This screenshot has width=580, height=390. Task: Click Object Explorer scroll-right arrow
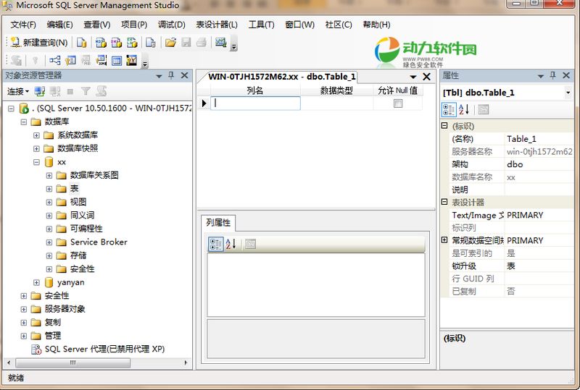click(186, 363)
